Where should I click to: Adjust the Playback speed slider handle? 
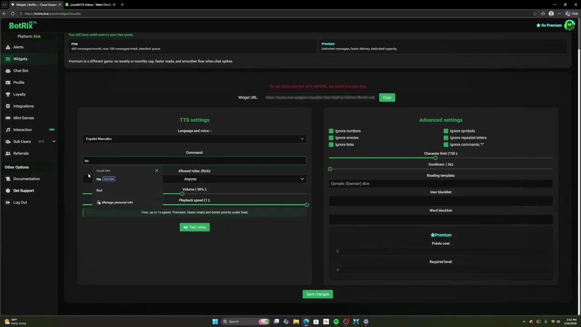pos(307,205)
